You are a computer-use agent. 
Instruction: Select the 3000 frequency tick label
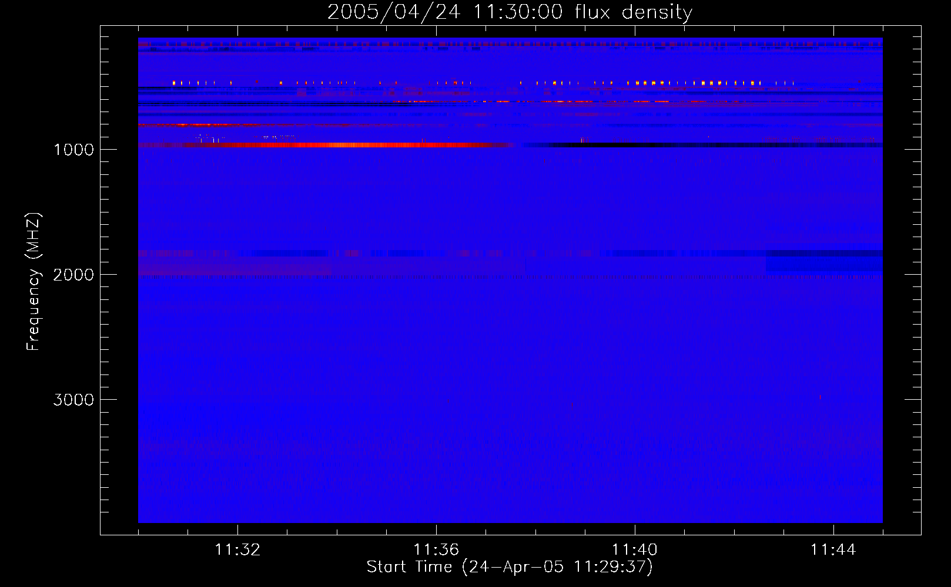73,400
